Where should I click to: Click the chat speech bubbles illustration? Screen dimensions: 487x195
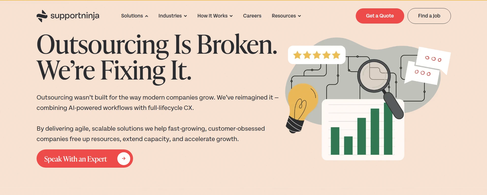click(428, 66)
